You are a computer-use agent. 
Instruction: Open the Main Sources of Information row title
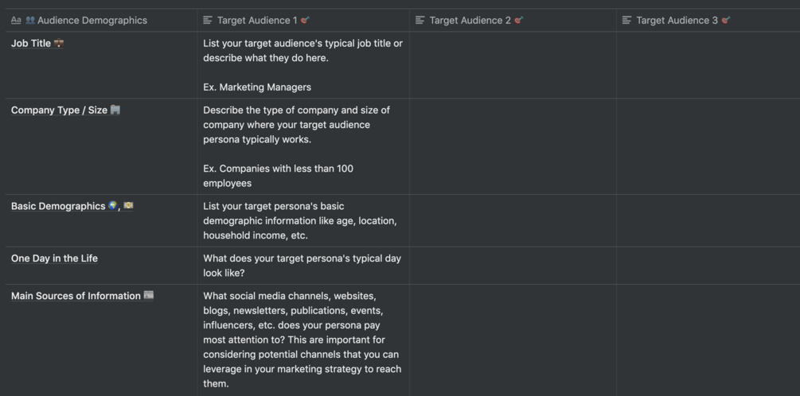(76, 296)
